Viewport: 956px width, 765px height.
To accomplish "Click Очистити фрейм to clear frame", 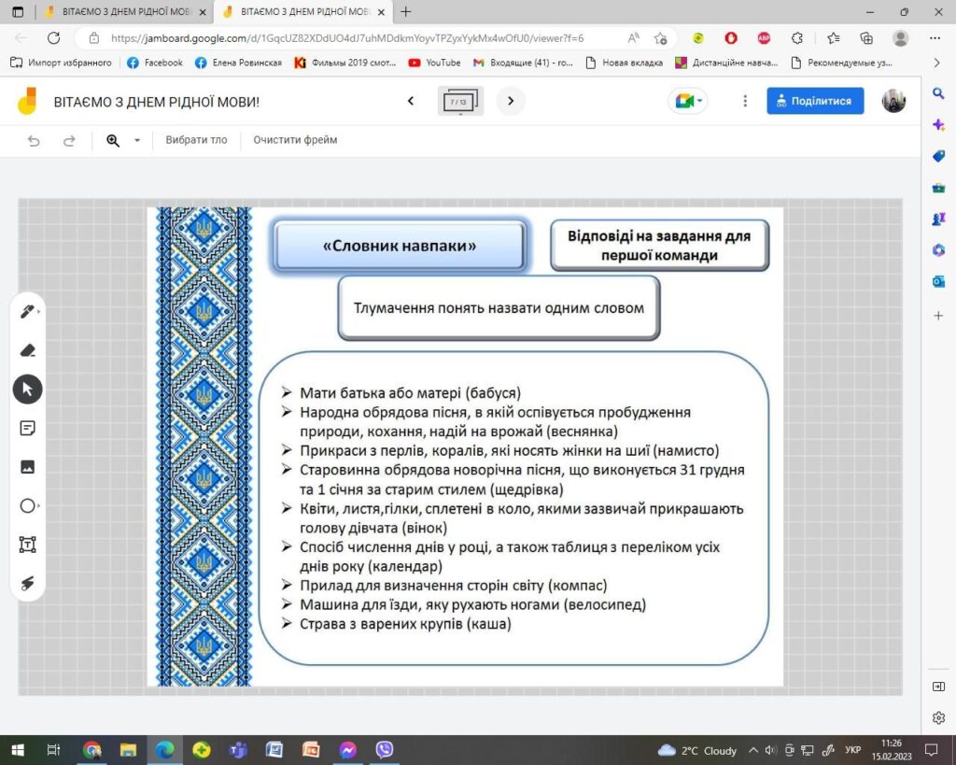I will (295, 140).
